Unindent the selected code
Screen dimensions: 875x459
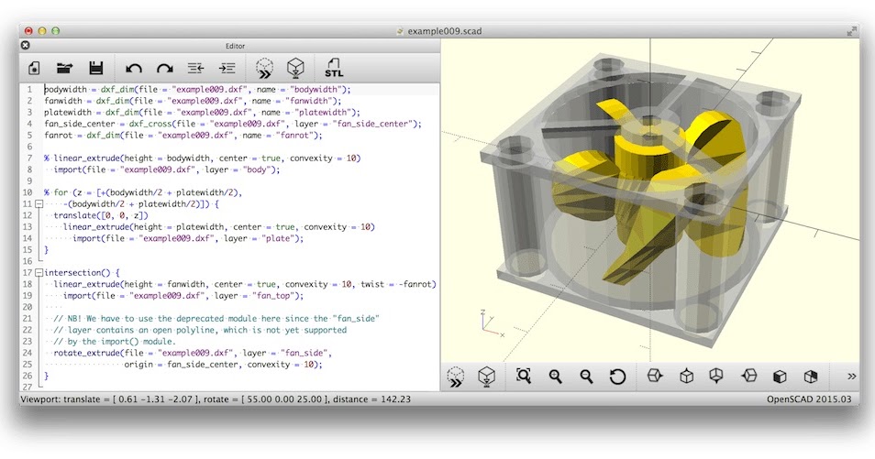coord(195,68)
